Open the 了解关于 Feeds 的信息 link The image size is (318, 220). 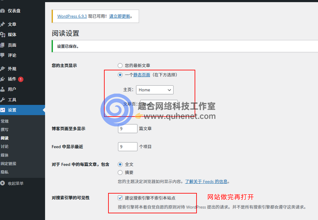point(206,181)
